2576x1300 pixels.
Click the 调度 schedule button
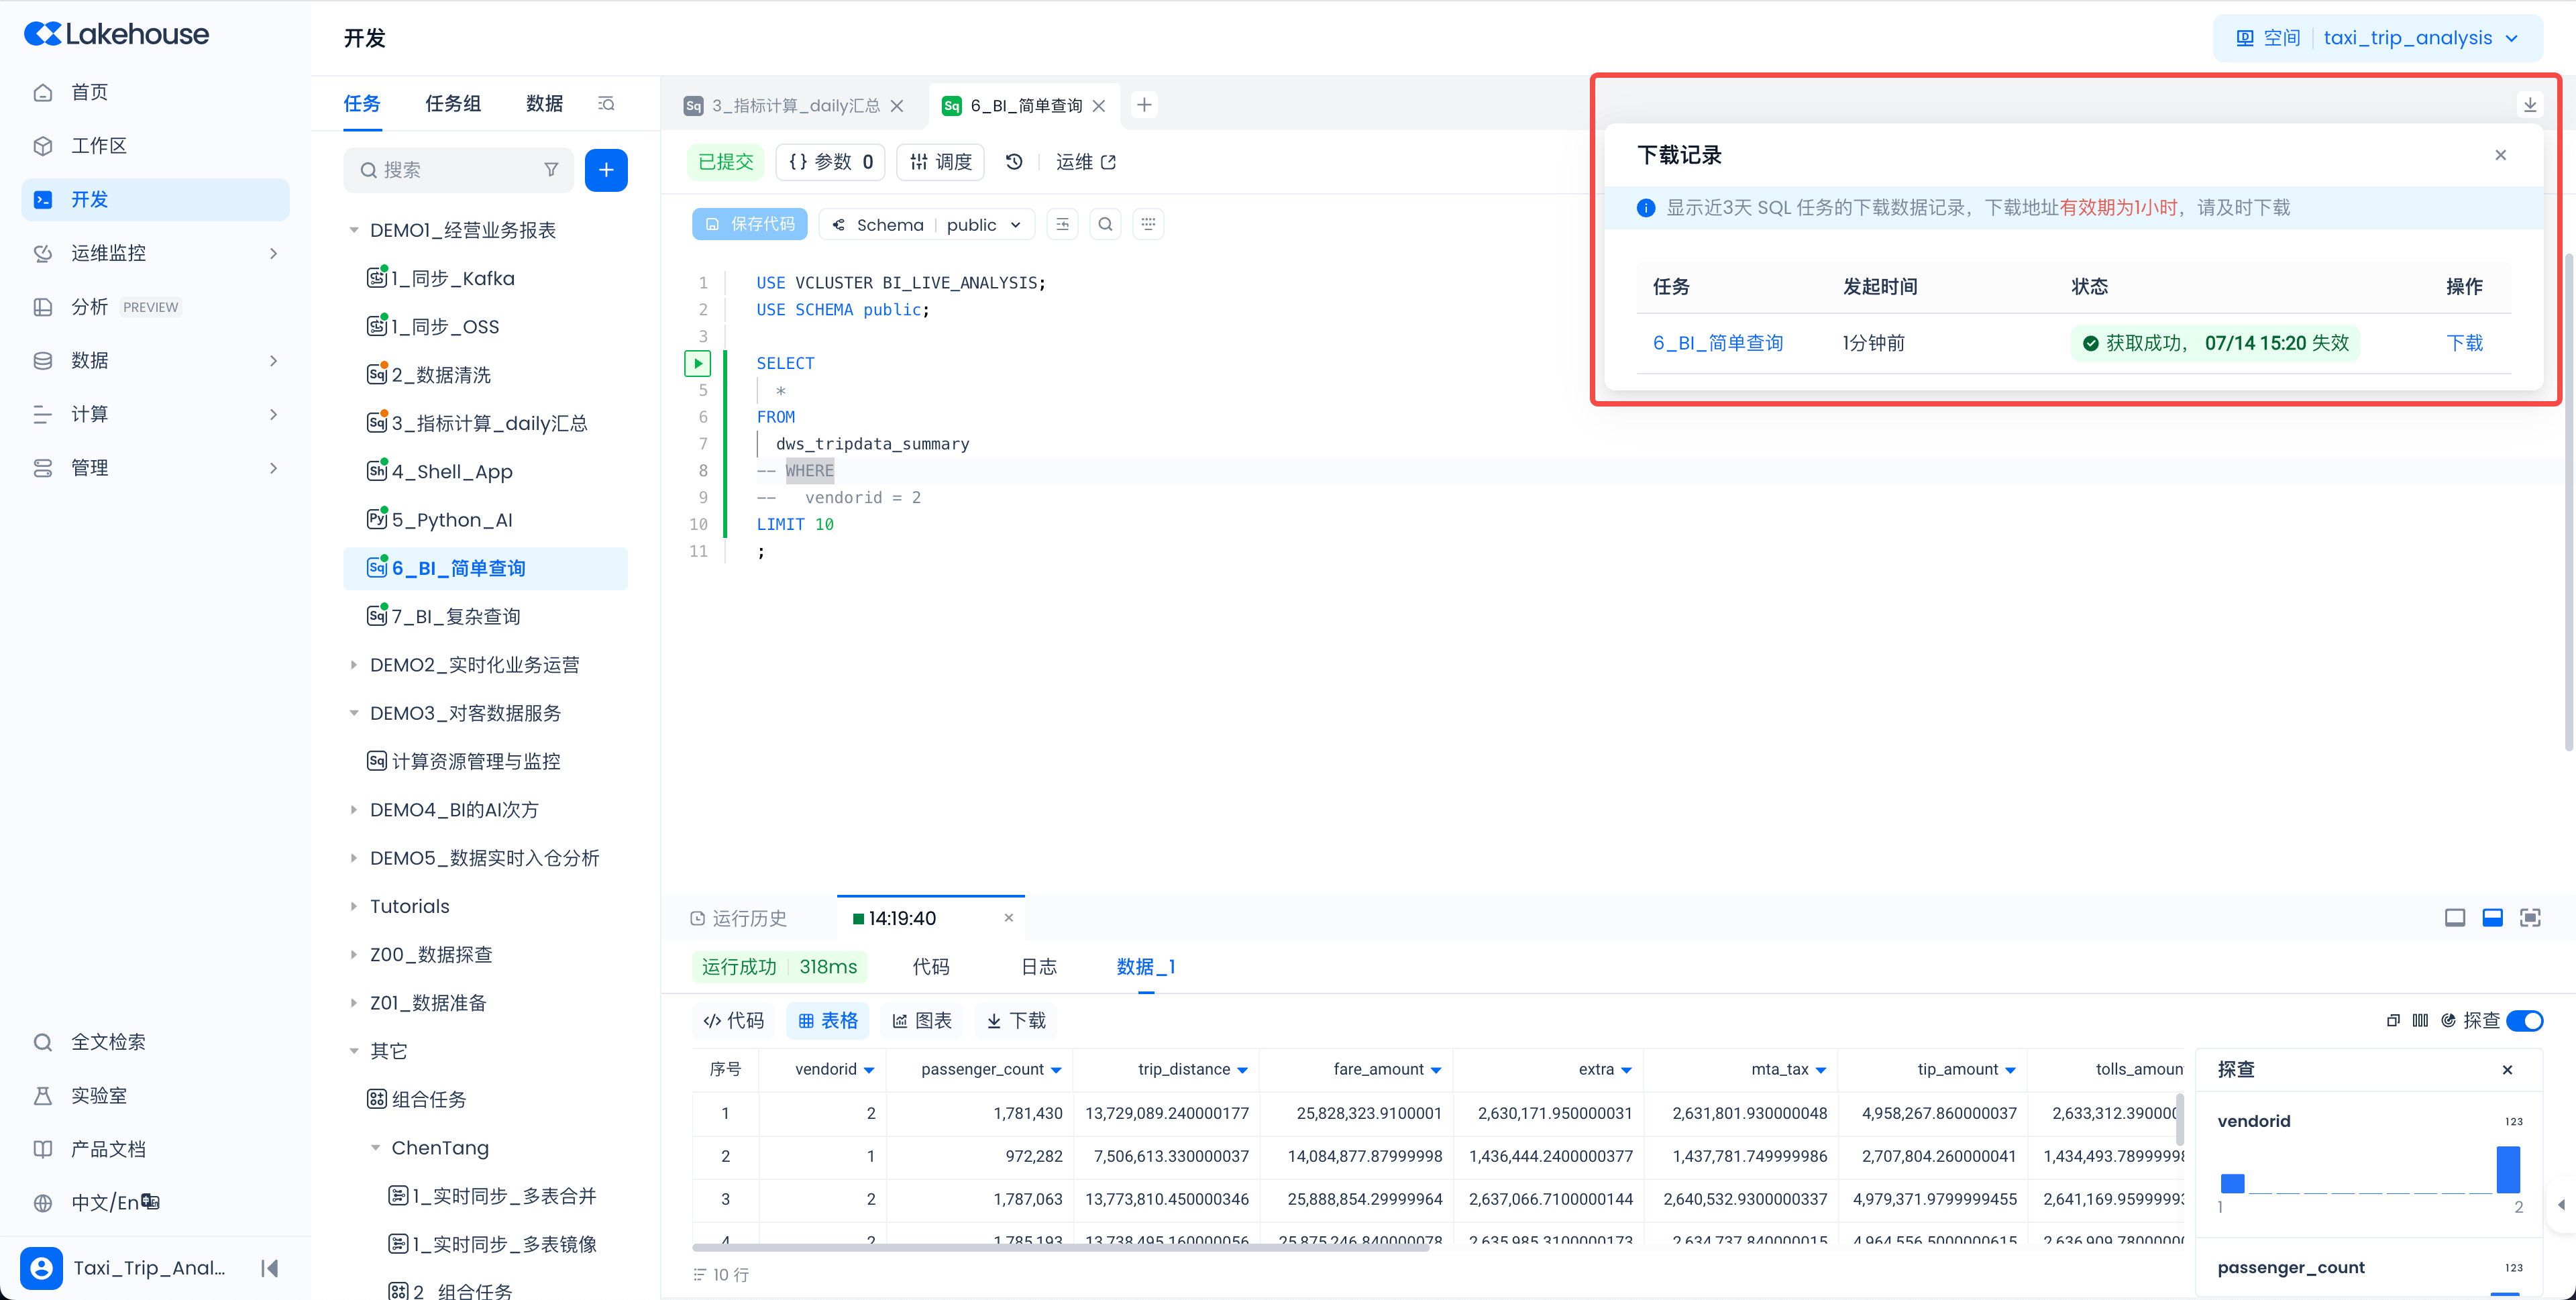click(940, 162)
